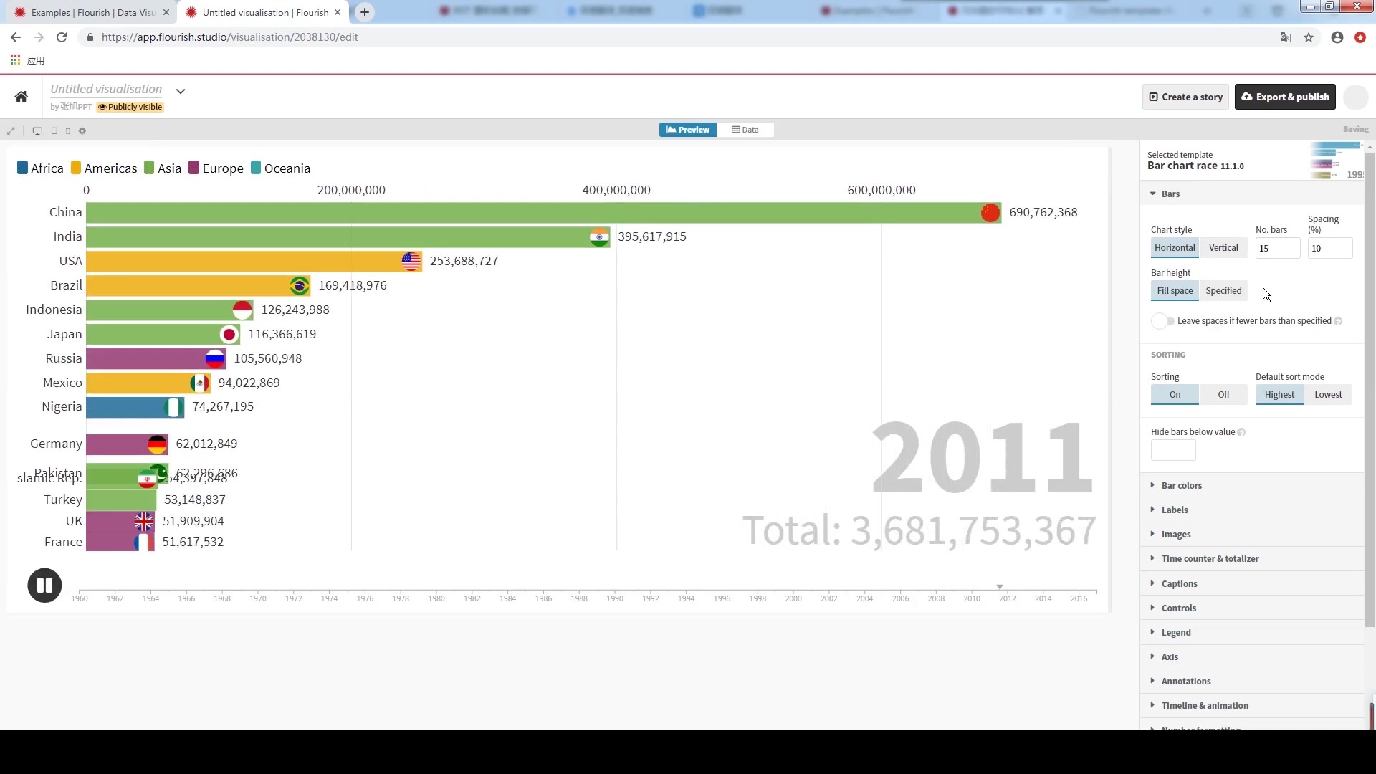Viewport: 1376px width, 774px height.
Task: Expand the Time counter & totalizer section
Action: coord(1210,559)
